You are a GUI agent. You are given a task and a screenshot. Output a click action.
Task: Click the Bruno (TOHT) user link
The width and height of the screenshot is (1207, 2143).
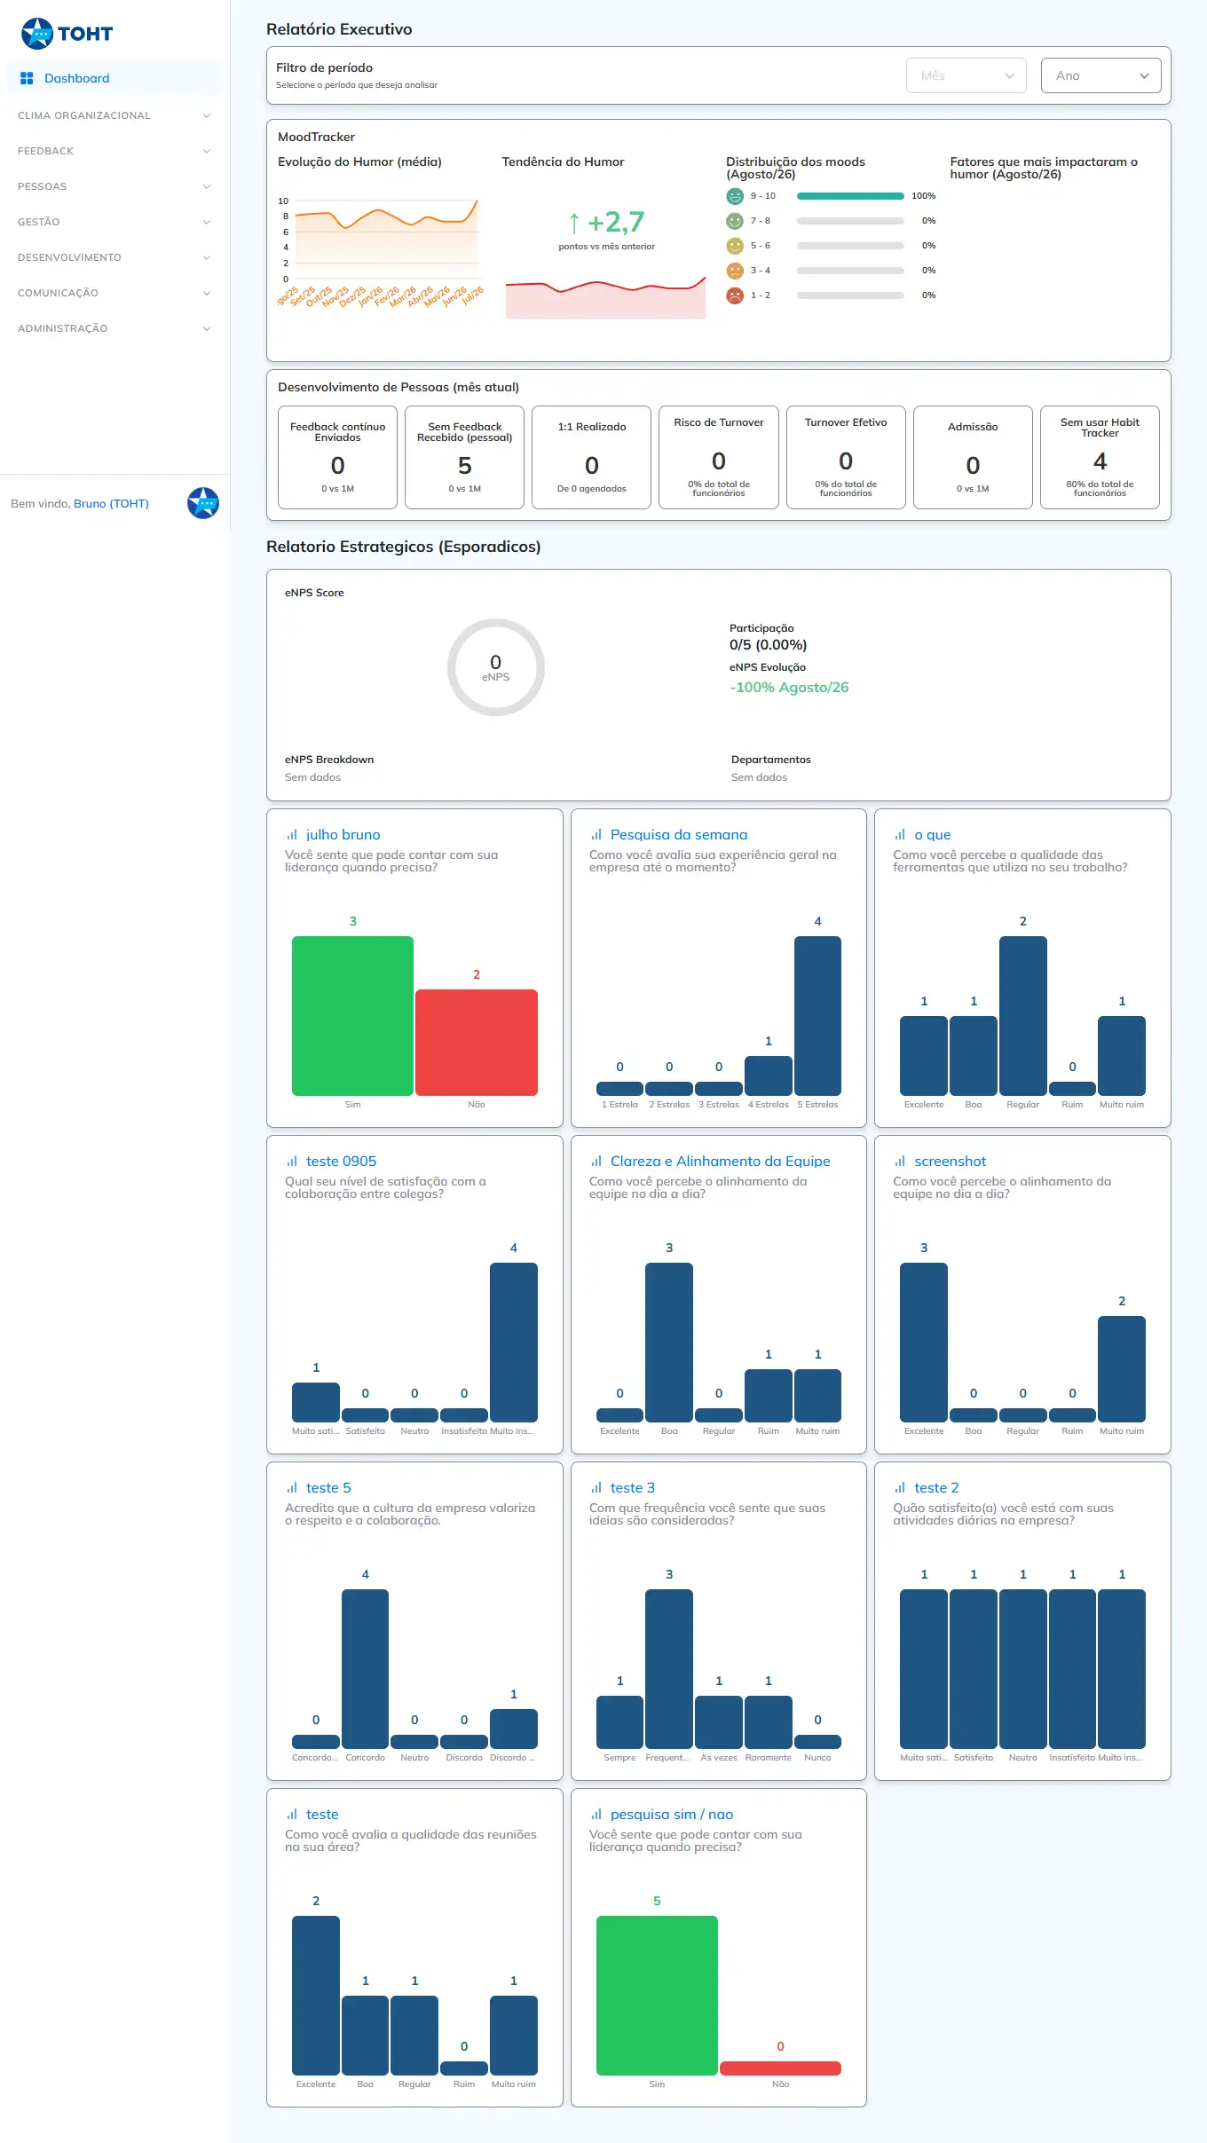111,504
